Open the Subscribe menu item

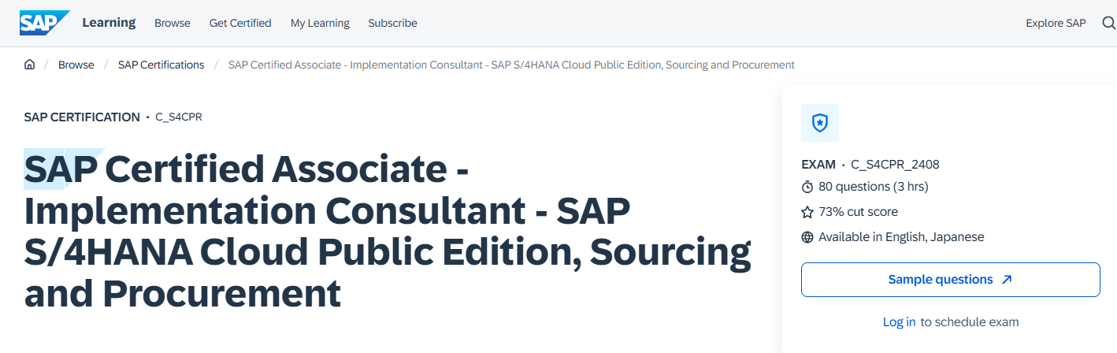click(392, 23)
